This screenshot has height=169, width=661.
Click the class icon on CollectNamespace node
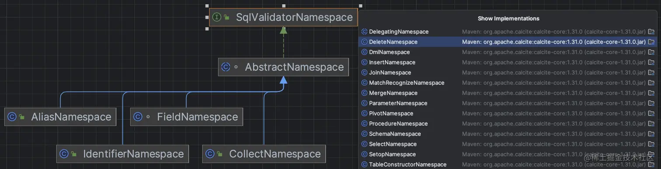click(210, 154)
